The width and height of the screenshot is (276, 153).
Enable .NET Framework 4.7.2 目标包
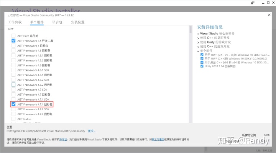(13, 114)
